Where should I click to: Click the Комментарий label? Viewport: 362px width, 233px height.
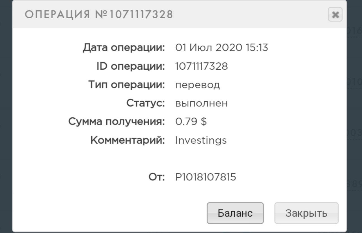(127, 140)
